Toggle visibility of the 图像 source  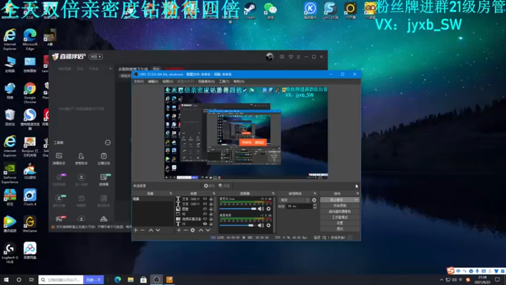pyautogui.click(x=205, y=209)
